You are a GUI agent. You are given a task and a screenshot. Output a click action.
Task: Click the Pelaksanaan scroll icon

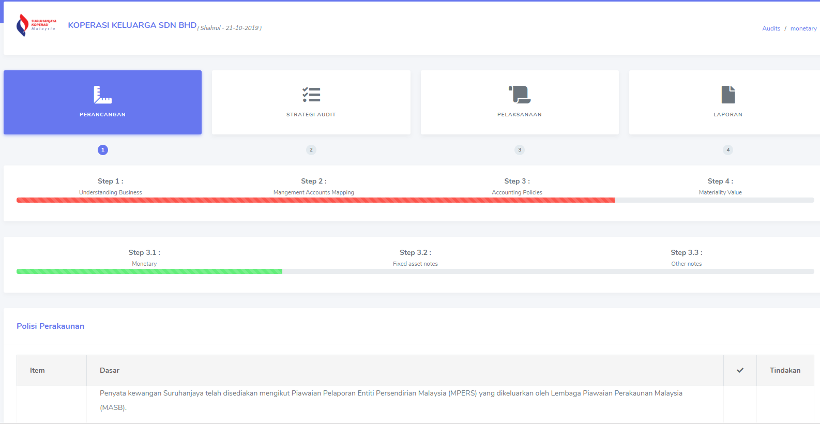520,95
